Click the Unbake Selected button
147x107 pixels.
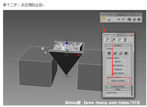[118, 73]
